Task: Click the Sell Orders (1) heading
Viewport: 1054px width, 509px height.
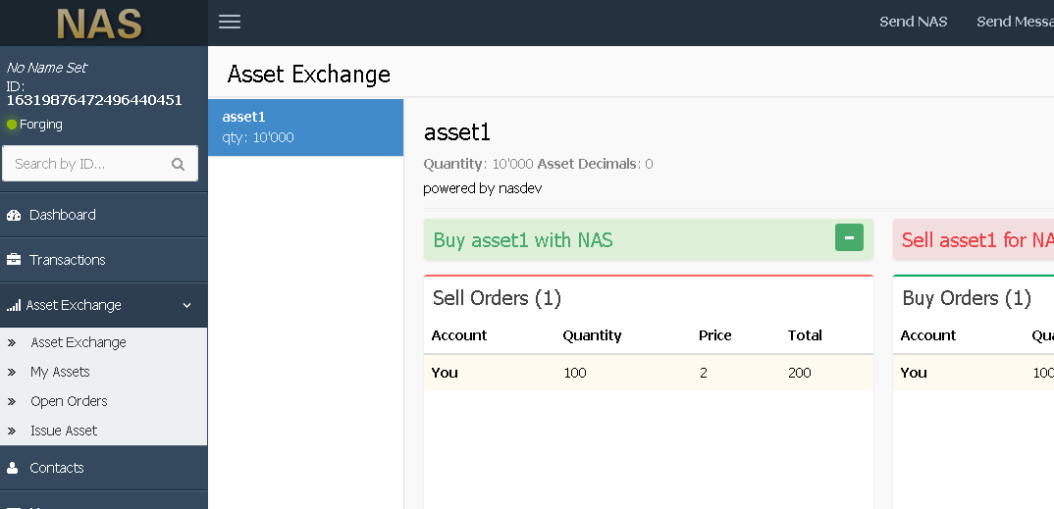Action: (x=497, y=298)
